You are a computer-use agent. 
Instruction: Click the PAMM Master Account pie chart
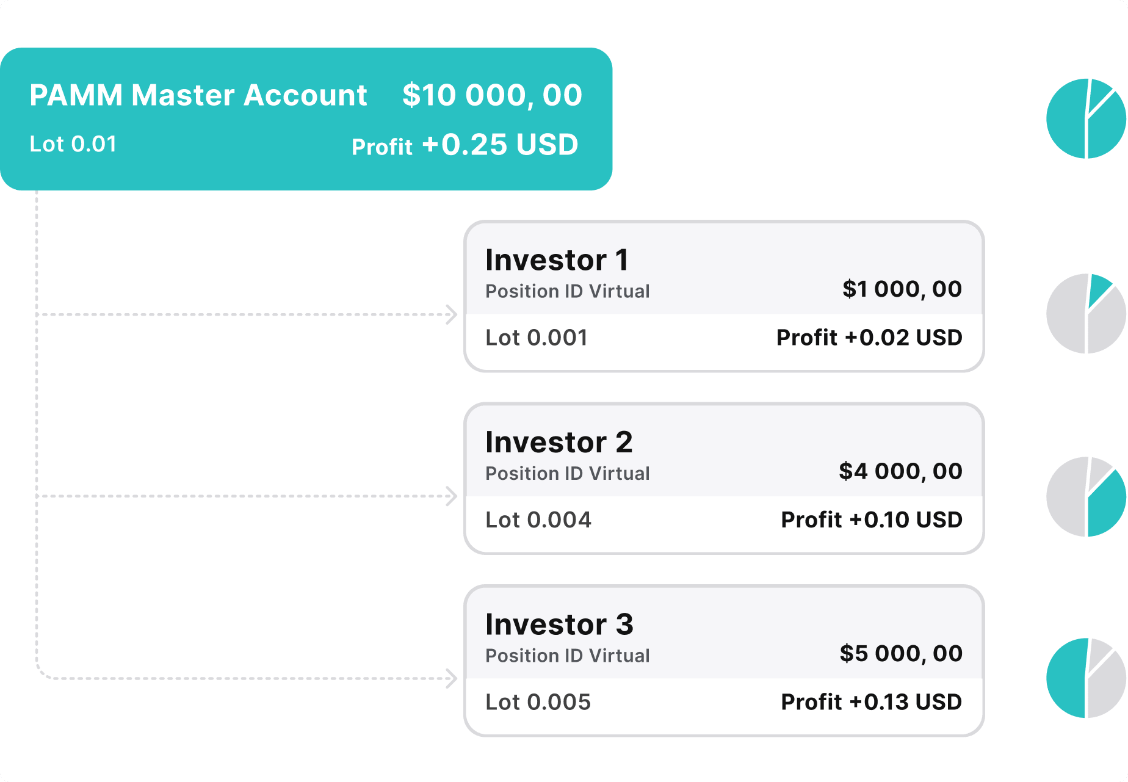[1085, 118]
